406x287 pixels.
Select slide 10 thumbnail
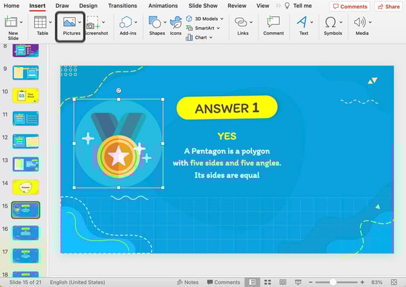(x=26, y=95)
